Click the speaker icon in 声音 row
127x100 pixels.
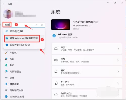coord(56,60)
